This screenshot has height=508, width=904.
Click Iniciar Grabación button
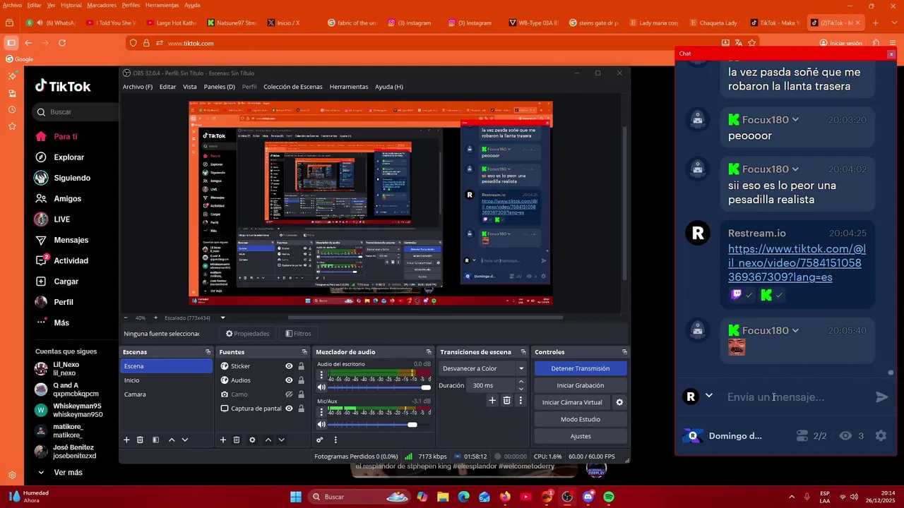click(581, 385)
